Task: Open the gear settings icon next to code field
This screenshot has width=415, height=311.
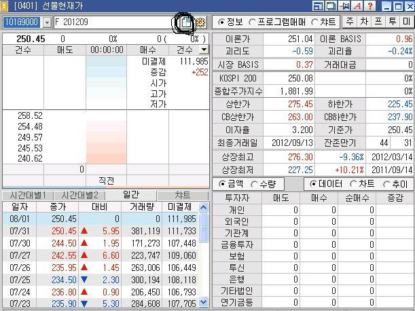Action: coord(200,22)
